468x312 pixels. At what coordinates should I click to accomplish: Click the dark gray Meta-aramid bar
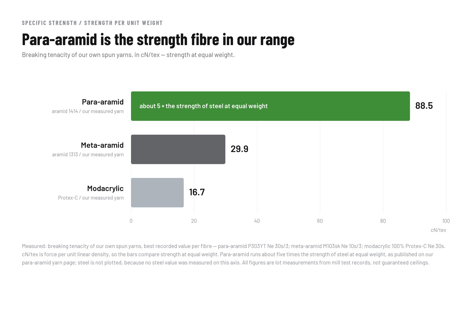pyautogui.click(x=178, y=149)
